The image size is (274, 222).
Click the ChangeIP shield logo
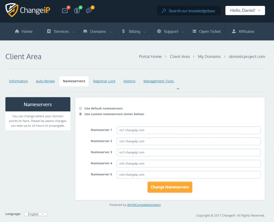click(11, 10)
